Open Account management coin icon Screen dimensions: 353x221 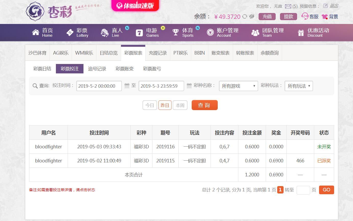210,32
